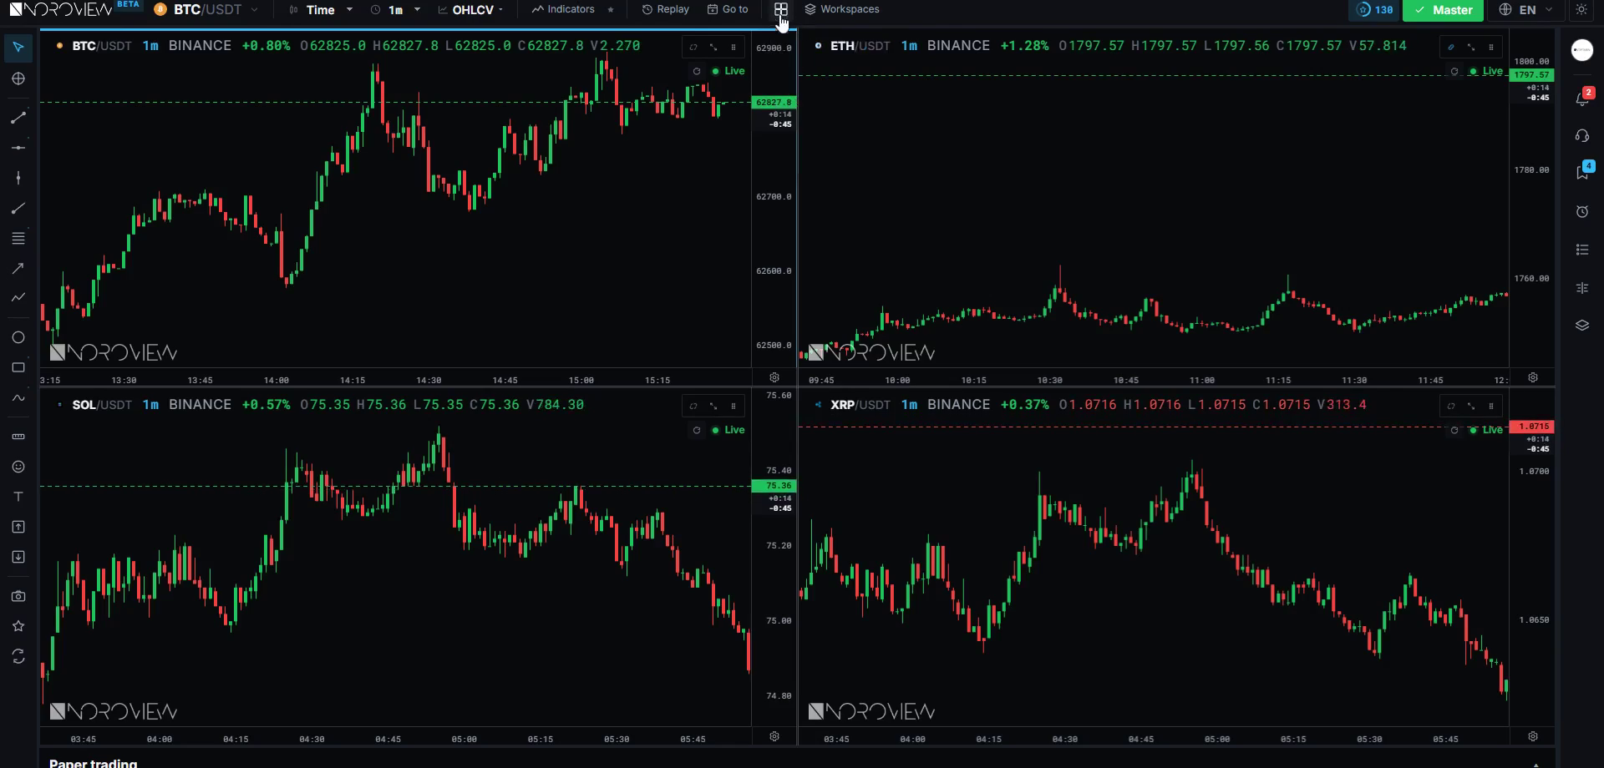
Task: Toggle the favorite indicators star in top bar
Action: 611,10
